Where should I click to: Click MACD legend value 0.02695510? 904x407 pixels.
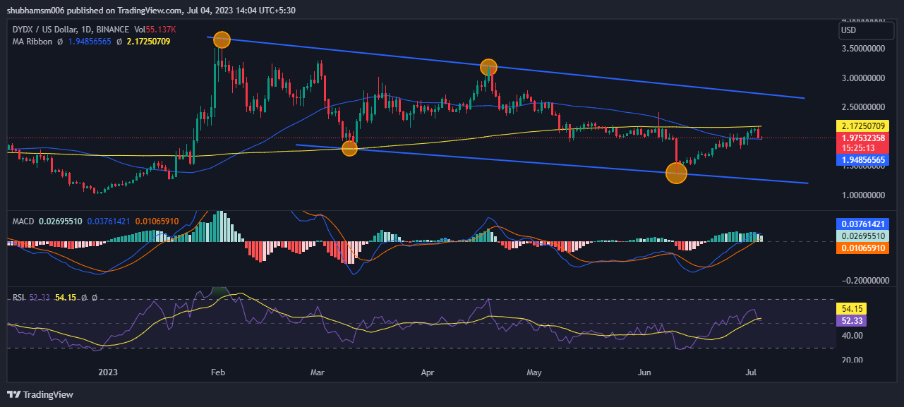(x=61, y=221)
